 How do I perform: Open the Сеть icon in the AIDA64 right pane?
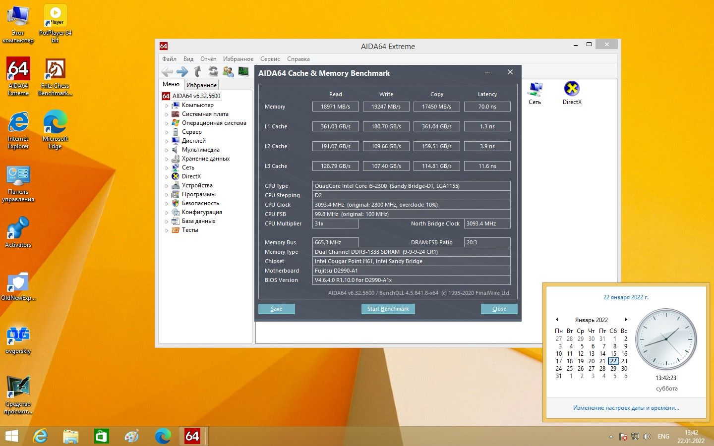pyautogui.click(x=535, y=93)
